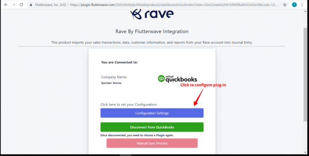The width and height of the screenshot is (309, 156).
Task: Click Disconnect from QuickBooks button
Action: coord(152,127)
